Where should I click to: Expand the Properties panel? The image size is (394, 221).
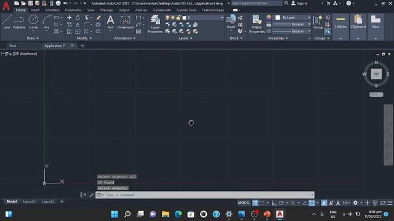click(x=278, y=38)
